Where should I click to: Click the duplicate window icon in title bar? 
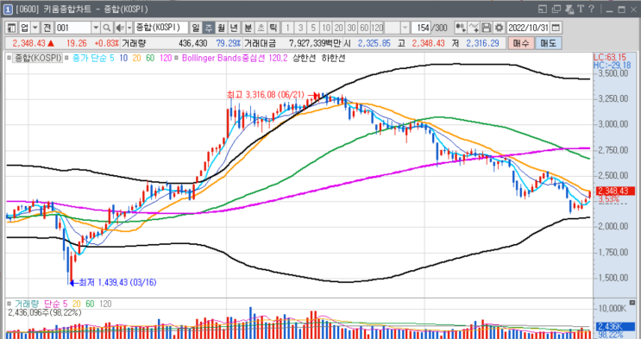pos(556,9)
